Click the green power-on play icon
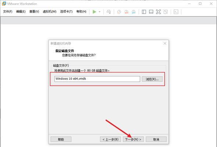The image size is (217, 147). coord(95,12)
